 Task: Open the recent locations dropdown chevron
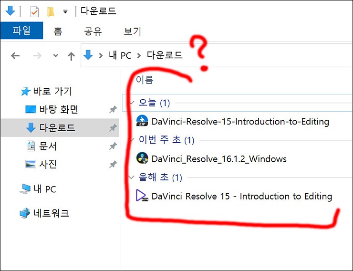point(56,55)
